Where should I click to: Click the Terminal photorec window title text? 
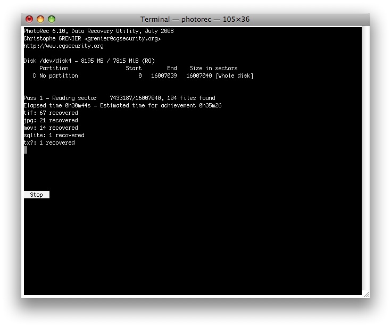tap(195, 19)
